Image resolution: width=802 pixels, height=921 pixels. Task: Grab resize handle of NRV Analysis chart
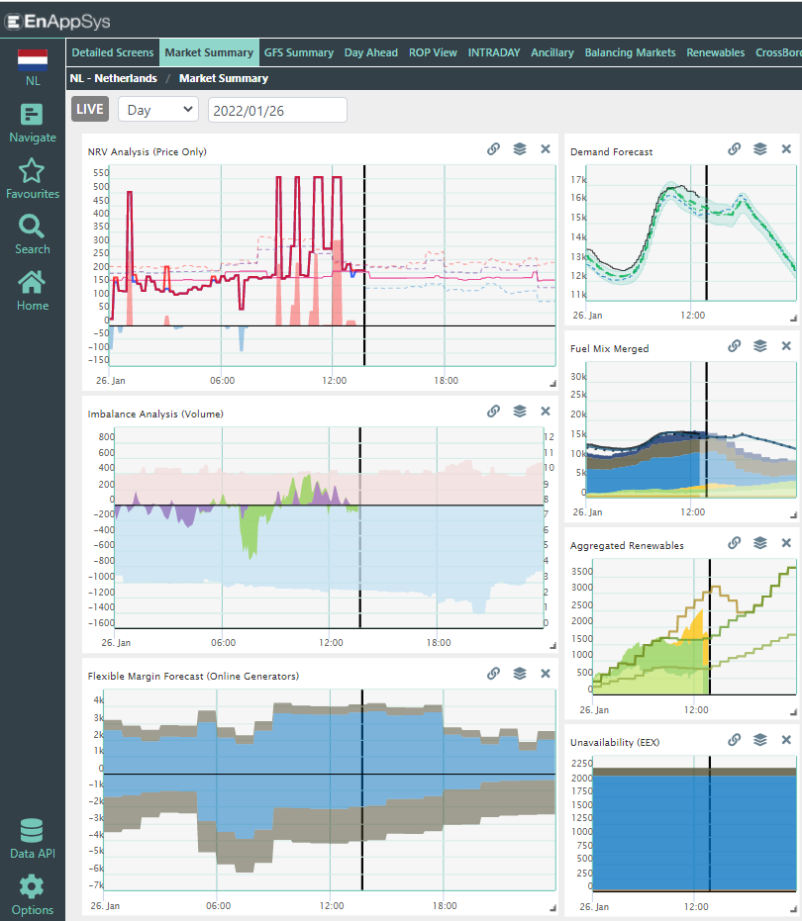click(x=552, y=384)
